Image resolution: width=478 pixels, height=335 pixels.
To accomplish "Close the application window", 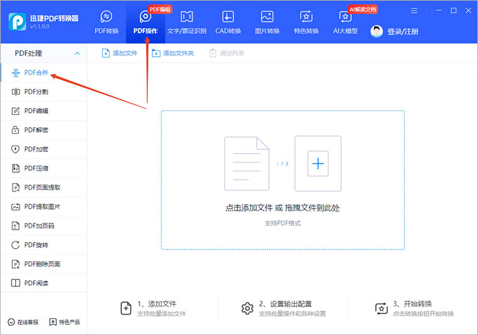I will [468, 11].
